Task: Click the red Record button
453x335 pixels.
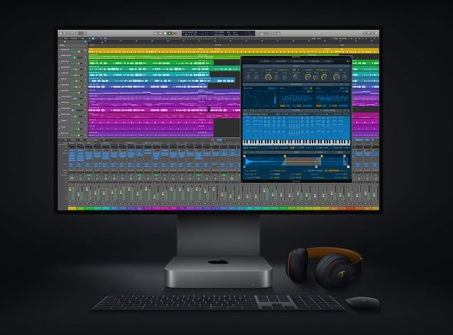Action: pyautogui.click(x=174, y=34)
